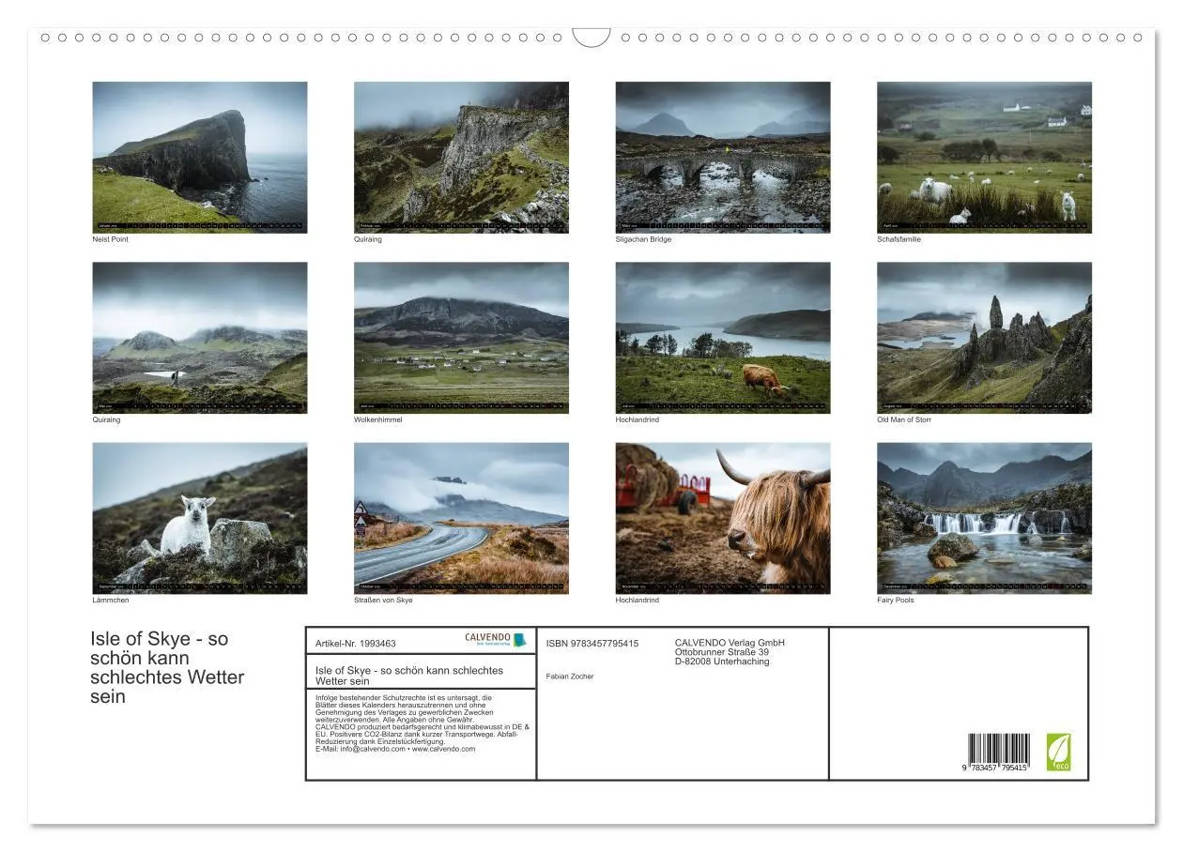Click the hanging hook cutout at top
Image resolution: width=1183 pixels, height=852 pixels.
coord(591,39)
